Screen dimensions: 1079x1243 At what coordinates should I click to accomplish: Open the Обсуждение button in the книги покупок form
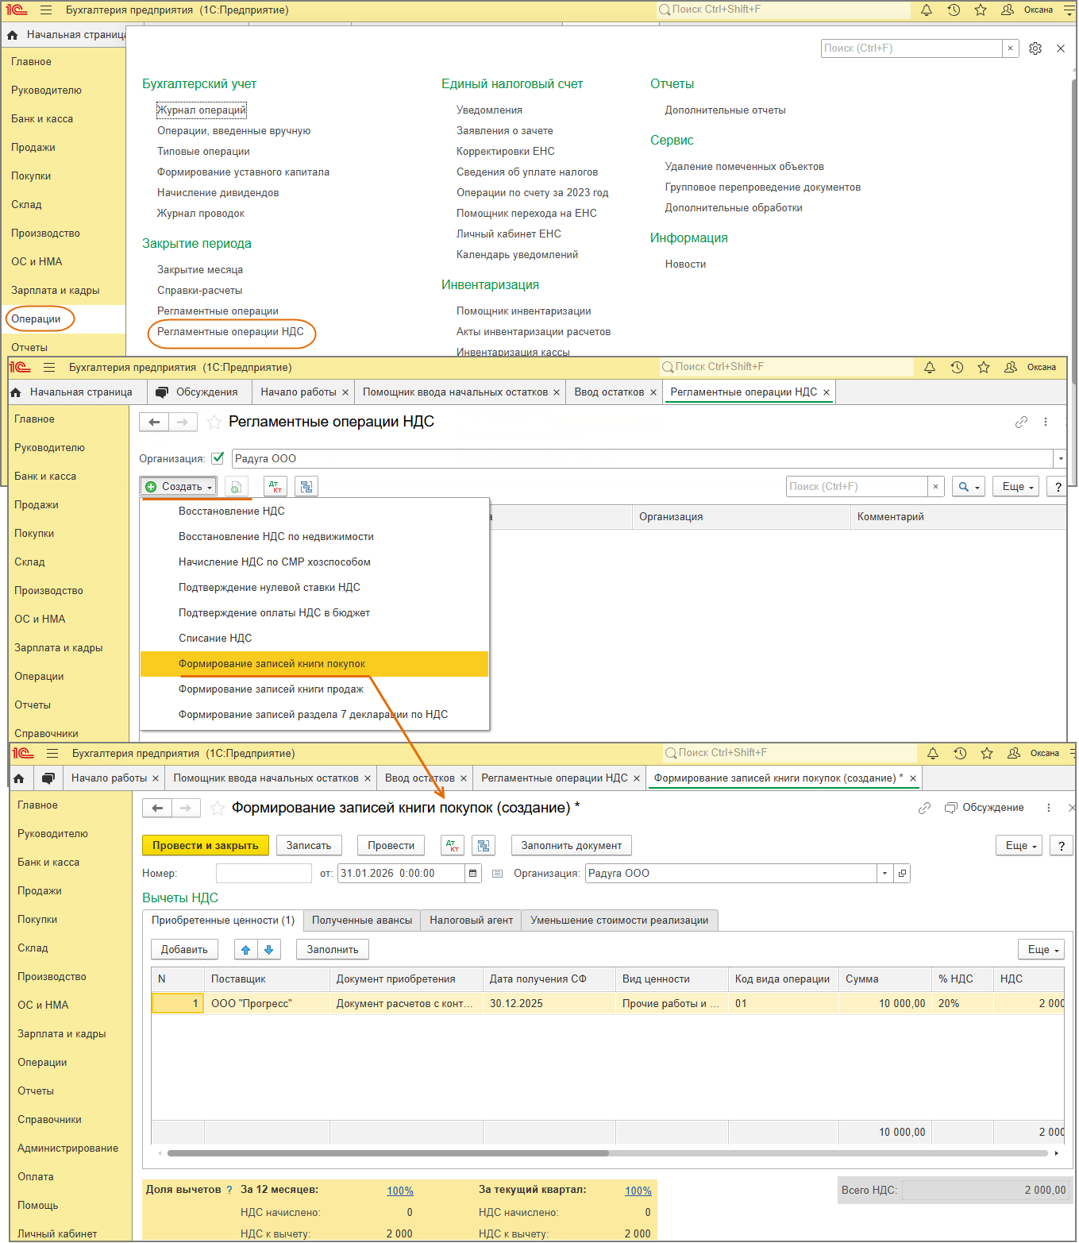point(985,809)
